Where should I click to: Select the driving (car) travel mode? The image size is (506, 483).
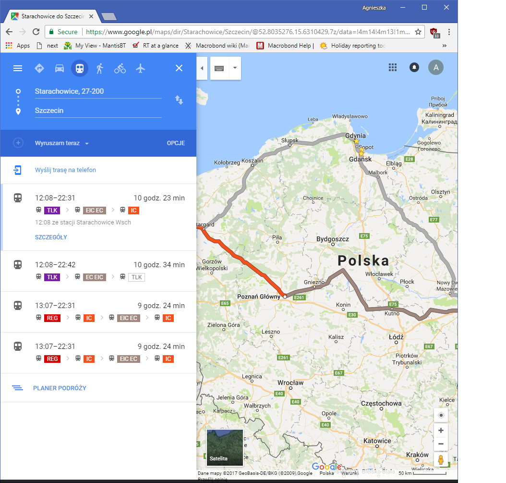pos(60,68)
